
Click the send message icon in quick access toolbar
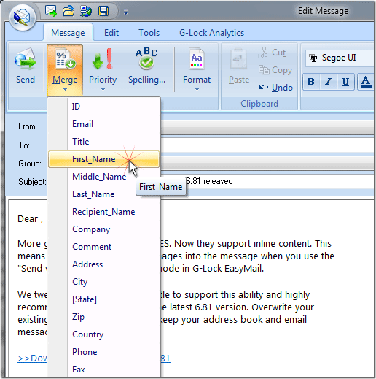(51, 11)
